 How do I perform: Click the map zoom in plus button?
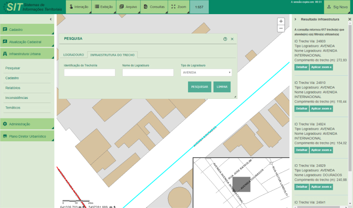pos(281,21)
